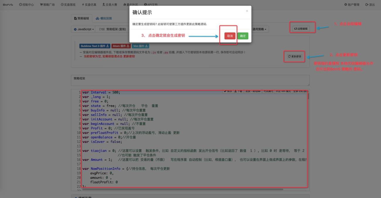Switch to the 模拟回测 tab

[x=104, y=18]
